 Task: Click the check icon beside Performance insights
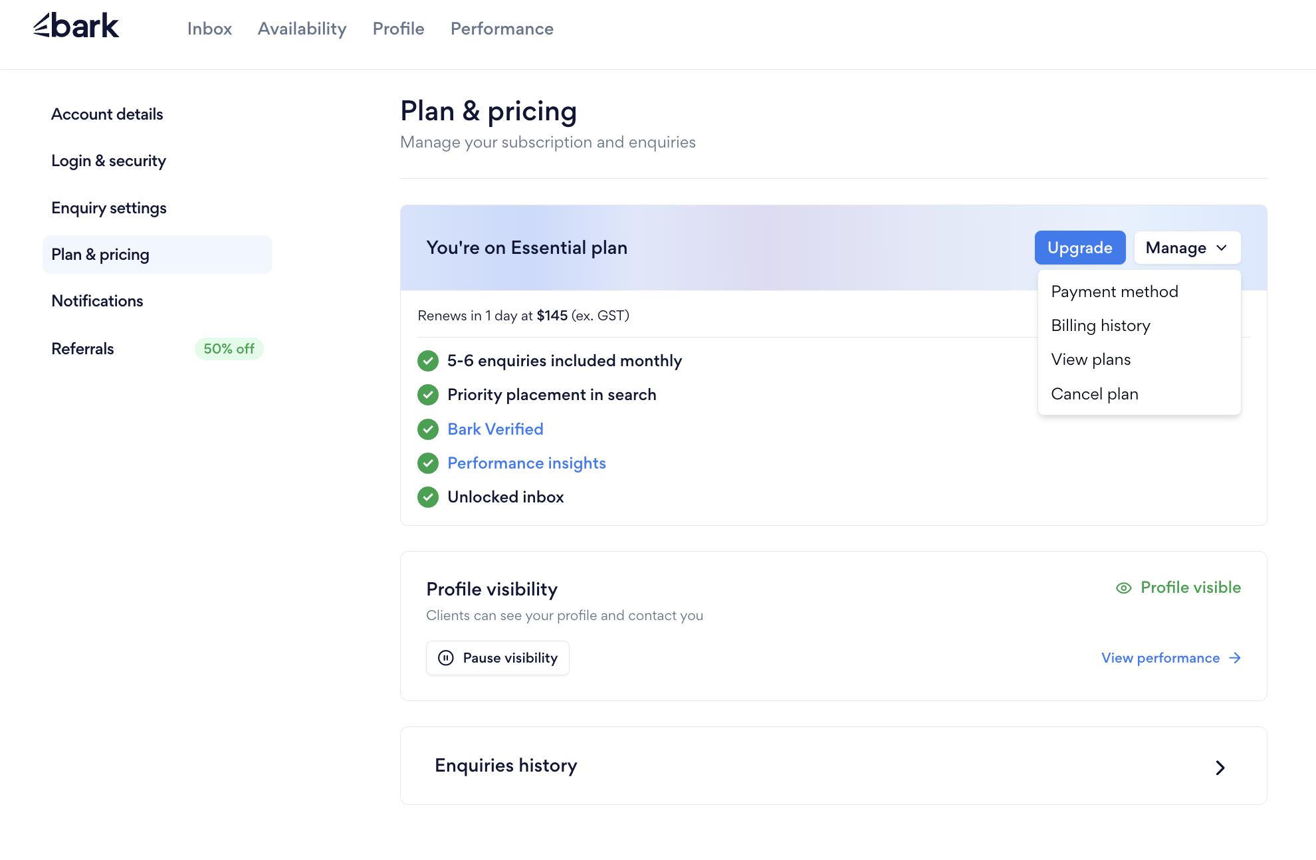428,463
